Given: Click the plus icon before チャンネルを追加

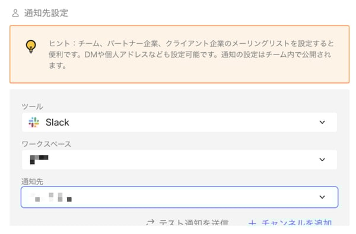Looking at the screenshot, I should pos(252,223).
